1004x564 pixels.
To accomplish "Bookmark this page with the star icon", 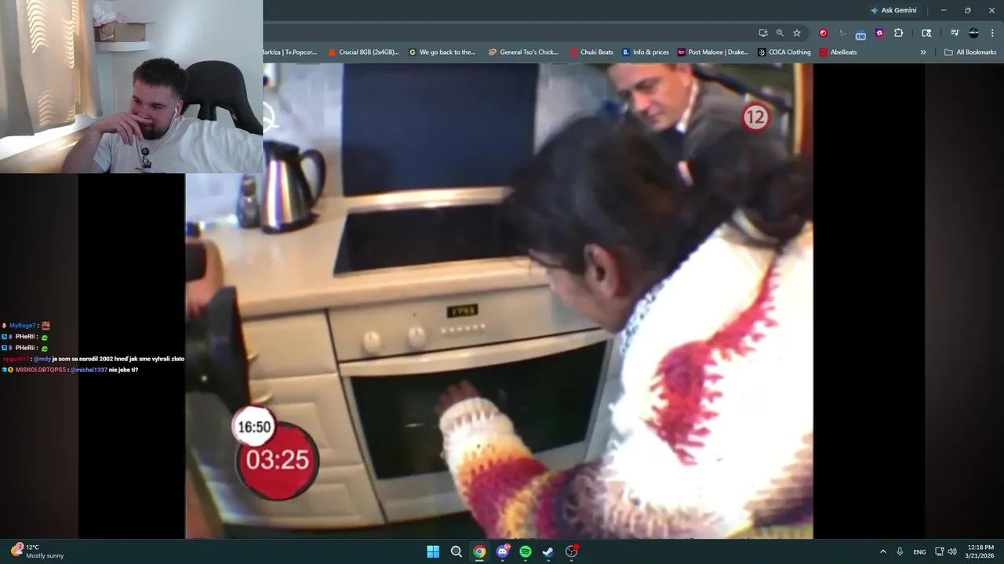I will (797, 33).
